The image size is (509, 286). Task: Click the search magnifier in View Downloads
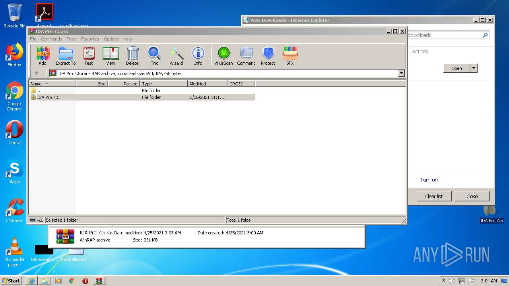click(x=485, y=35)
